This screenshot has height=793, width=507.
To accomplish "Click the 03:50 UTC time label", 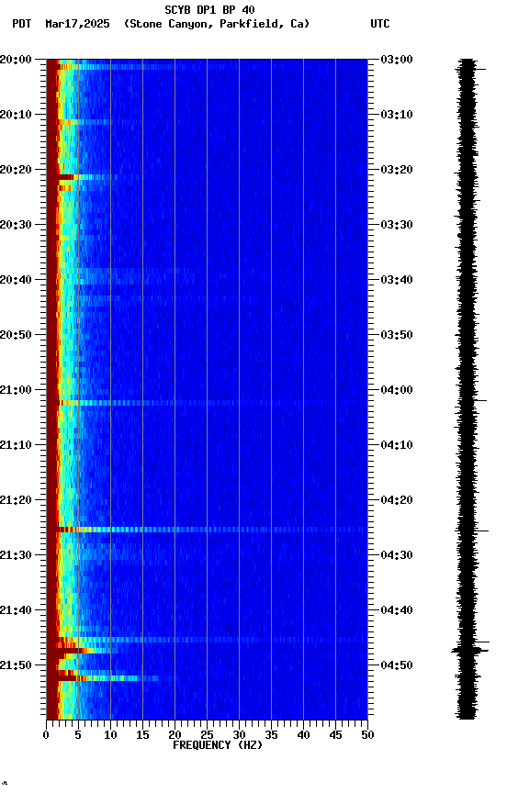I will [x=396, y=335].
